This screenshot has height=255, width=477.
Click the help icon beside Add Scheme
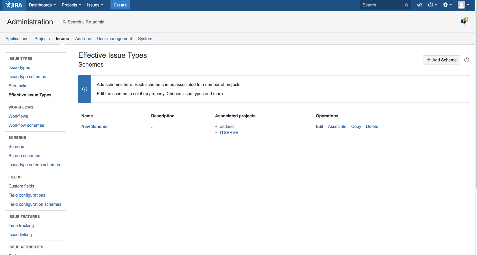(467, 60)
